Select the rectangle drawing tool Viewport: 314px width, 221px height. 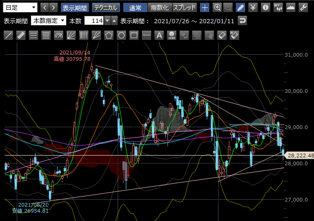134,35
